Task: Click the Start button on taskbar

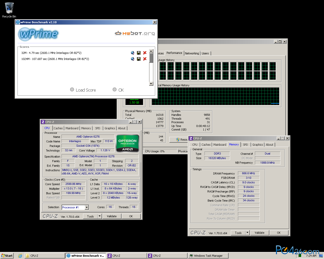Action: [7, 256]
